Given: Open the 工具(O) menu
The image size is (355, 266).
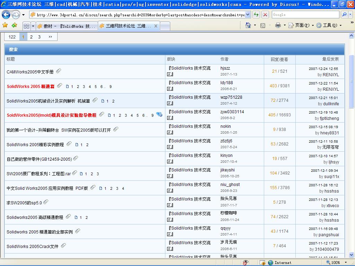Looking at the screenshot, I should click(x=329, y=25).
